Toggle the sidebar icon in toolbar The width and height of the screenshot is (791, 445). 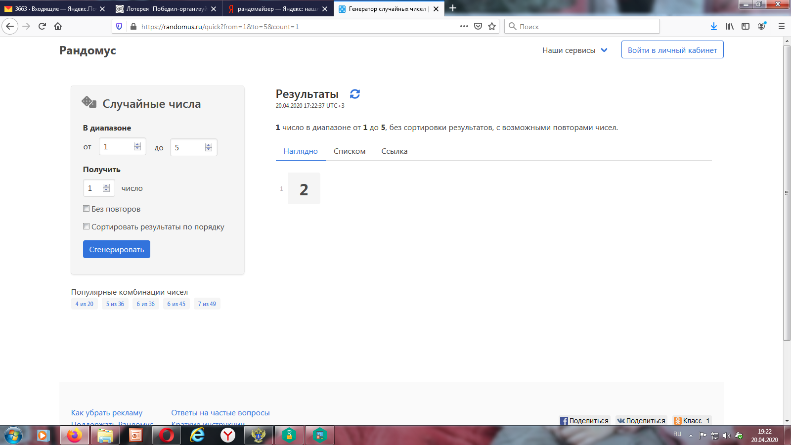coord(746,26)
